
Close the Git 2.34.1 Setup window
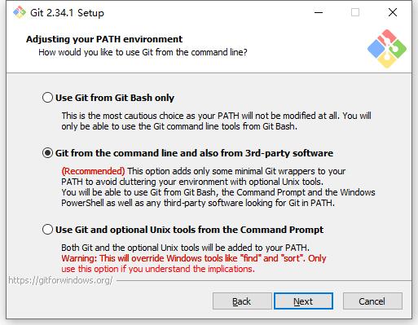click(393, 12)
